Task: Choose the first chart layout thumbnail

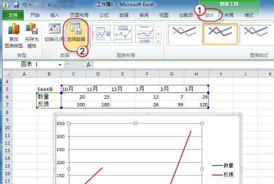Action: point(101,34)
